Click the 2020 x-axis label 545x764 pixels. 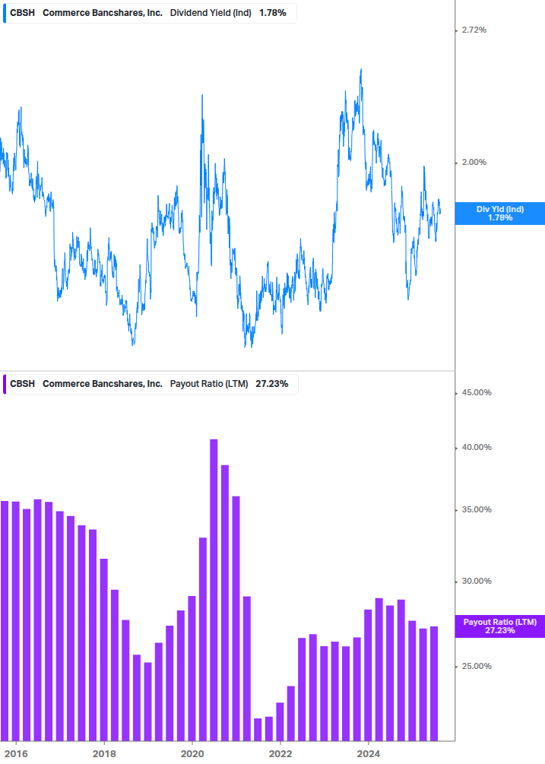[x=192, y=754]
